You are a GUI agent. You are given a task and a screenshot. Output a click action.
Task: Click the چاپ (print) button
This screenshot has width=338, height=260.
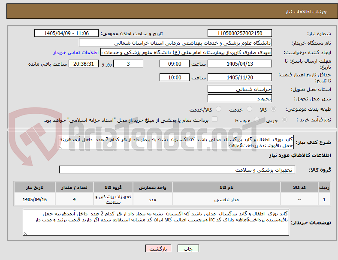click(x=188, y=248)
